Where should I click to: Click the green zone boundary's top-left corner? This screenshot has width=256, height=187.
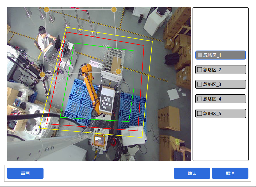tap(74, 43)
